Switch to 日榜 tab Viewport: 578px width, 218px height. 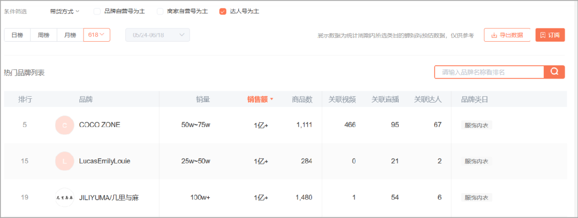tap(17, 35)
